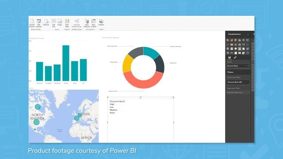
Task: Select the stacked bar chart visualization icon
Action: coord(228,40)
